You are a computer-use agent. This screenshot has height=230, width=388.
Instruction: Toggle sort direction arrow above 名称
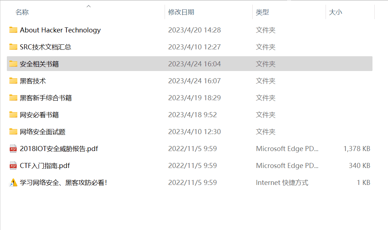pyautogui.click(x=88, y=6)
